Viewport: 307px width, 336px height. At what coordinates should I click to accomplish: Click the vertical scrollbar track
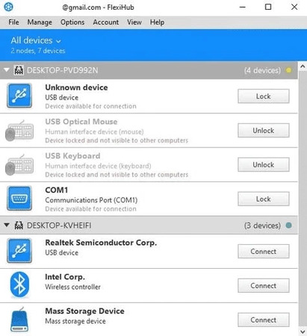pos(303,199)
